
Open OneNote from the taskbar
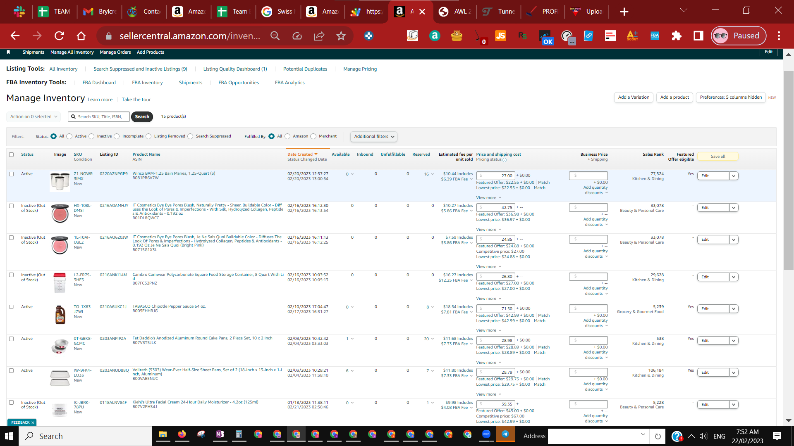[x=220, y=434]
